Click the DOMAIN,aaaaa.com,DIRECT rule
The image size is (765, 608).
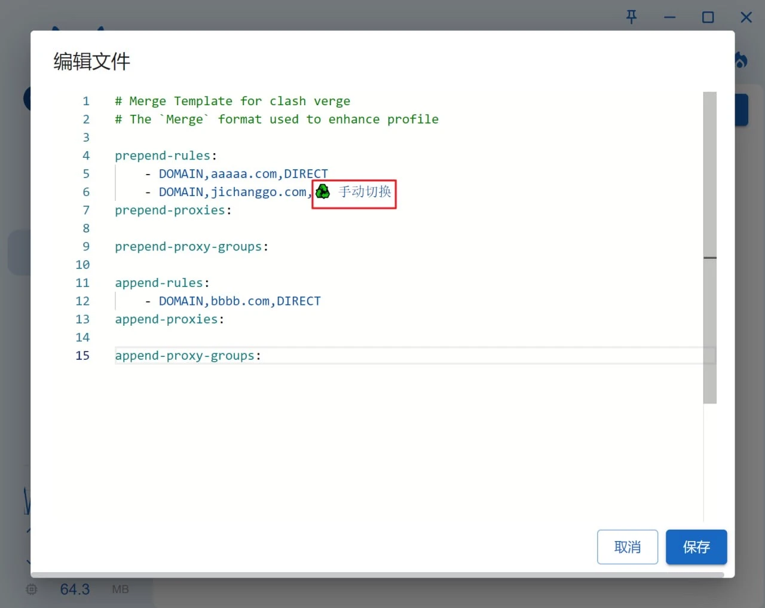[243, 174]
